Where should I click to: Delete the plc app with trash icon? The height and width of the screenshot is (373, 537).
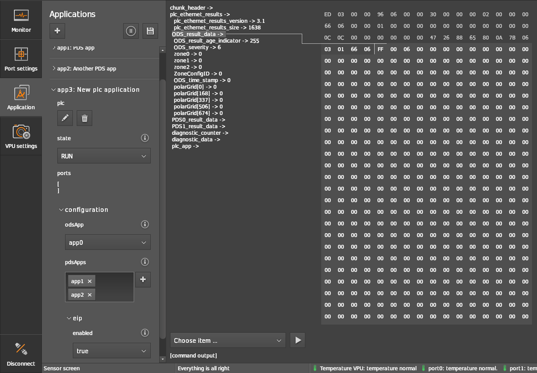tap(84, 118)
